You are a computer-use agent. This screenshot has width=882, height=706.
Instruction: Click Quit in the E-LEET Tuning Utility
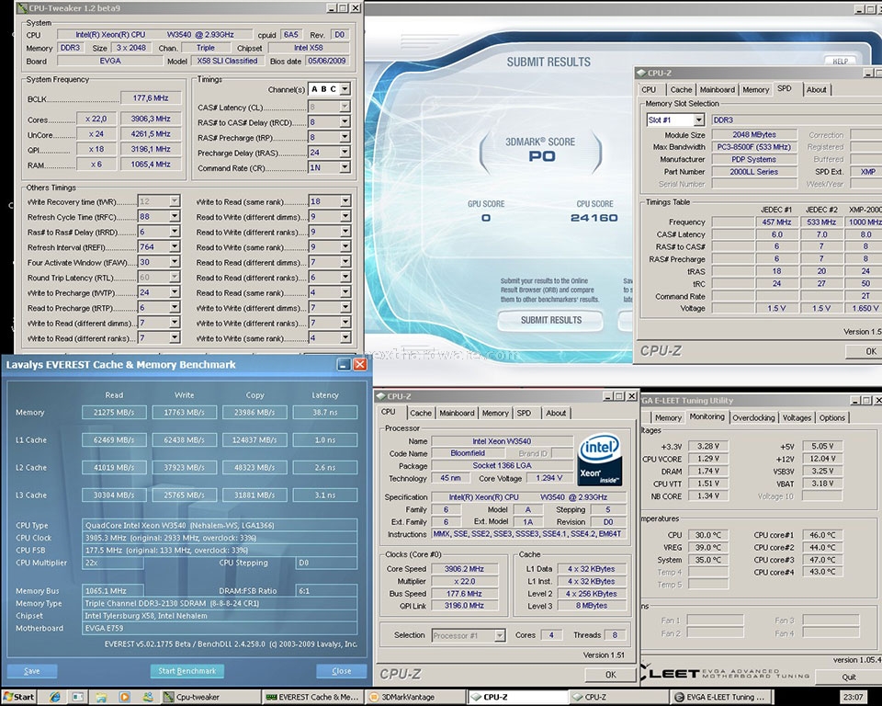(x=849, y=677)
